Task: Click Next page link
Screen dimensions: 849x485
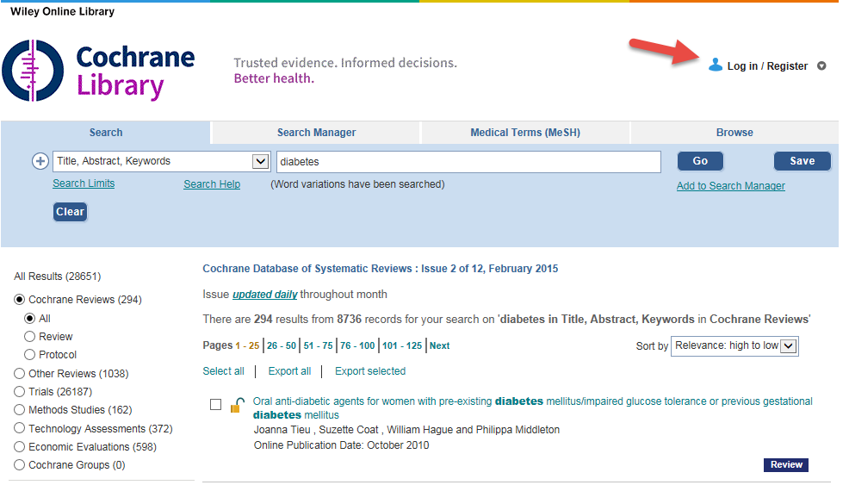Action: click(439, 345)
